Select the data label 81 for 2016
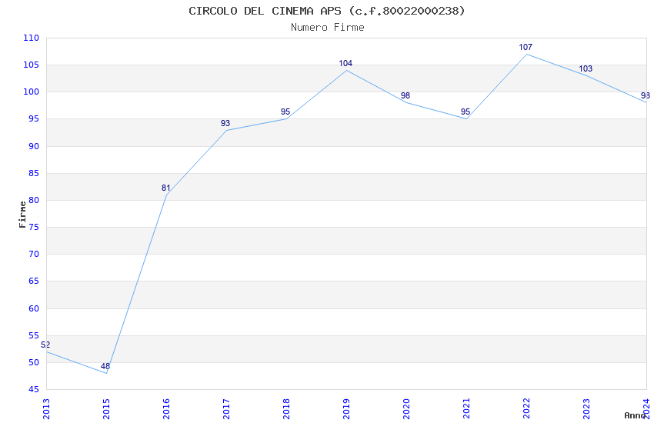The image size is (654, 423). click(166, 188)
